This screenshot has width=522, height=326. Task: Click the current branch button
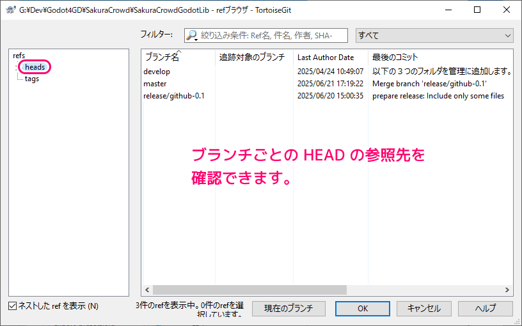(x=289, y=309)
